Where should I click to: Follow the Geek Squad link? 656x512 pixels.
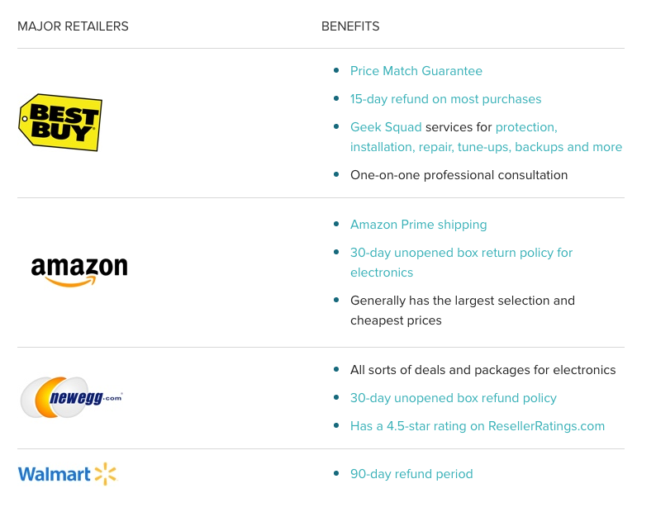click(x=386, y=126)
